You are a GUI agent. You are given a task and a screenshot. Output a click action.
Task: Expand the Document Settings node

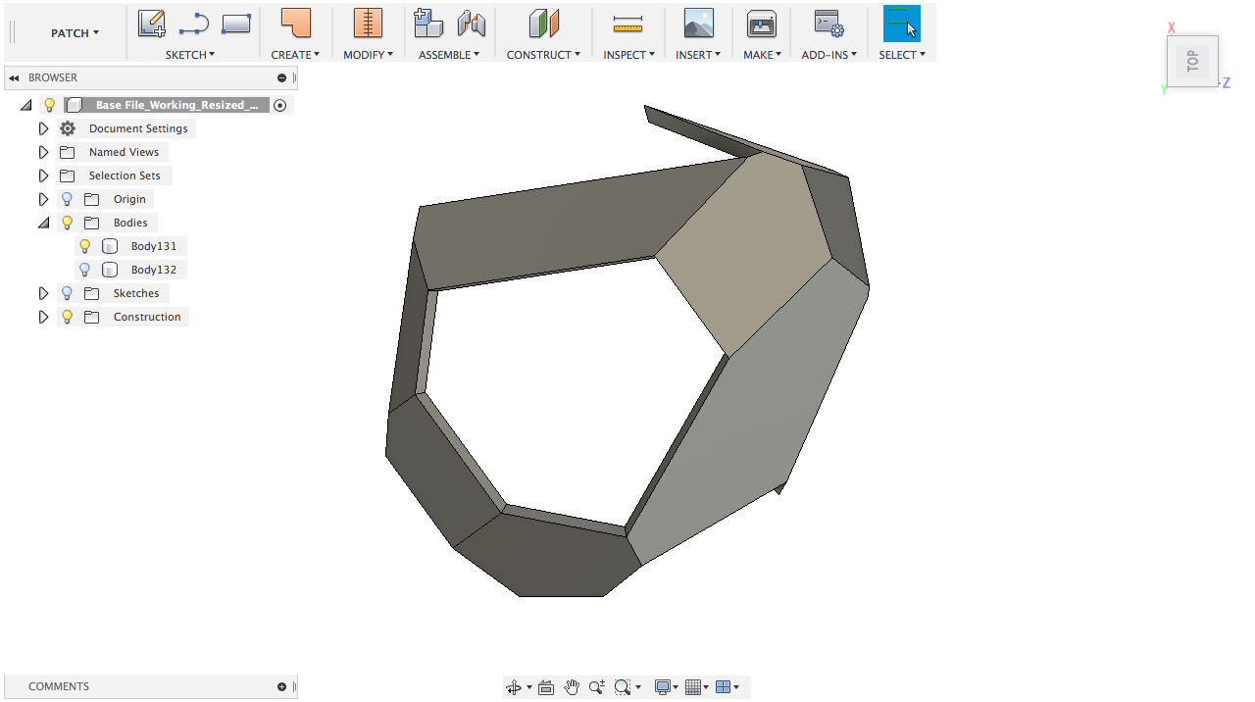point(43,128)
